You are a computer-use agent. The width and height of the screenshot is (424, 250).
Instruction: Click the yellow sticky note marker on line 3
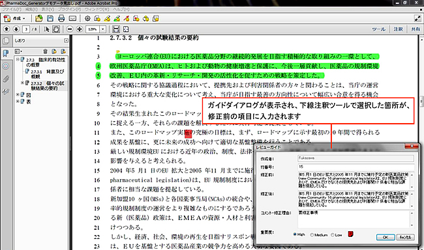(118, 51)
